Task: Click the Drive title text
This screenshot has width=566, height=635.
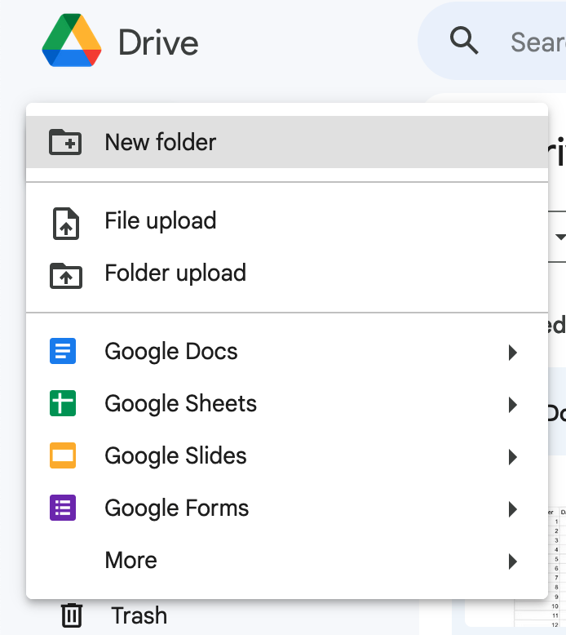Action: click(x=158, y=42)
